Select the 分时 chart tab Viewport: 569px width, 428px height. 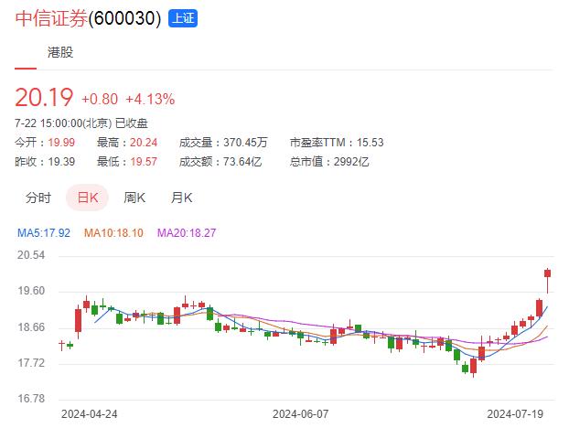[x=38, y=198]
